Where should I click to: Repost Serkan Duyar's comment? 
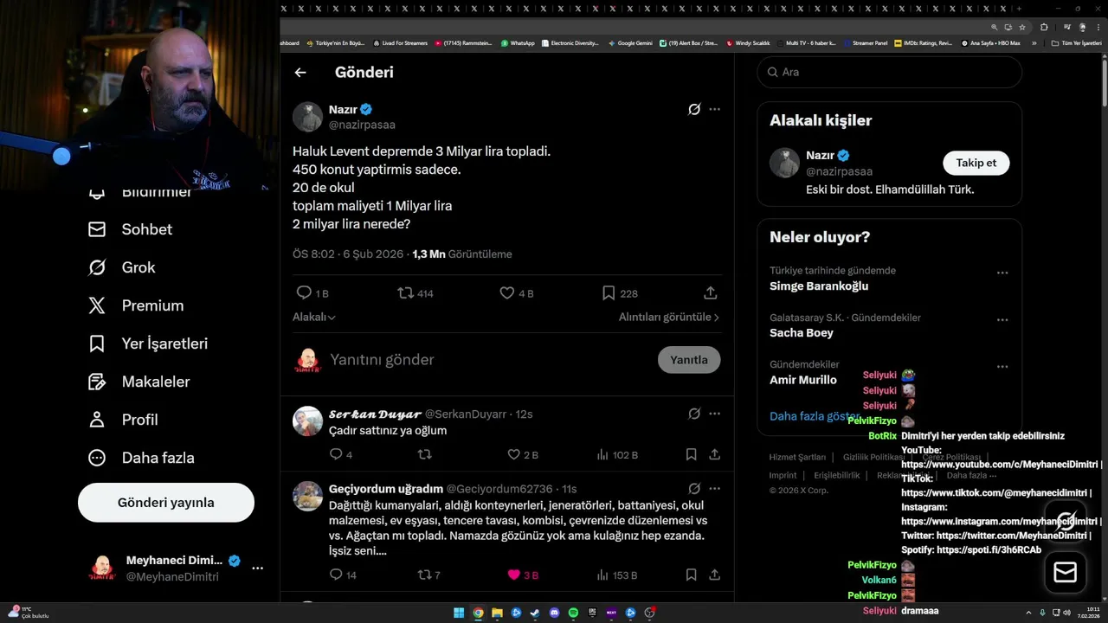(x=424, y=454)
